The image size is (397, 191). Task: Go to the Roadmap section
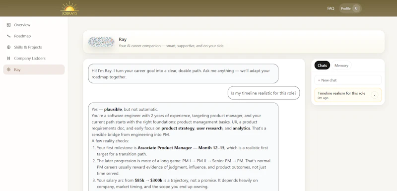point(34,36)
